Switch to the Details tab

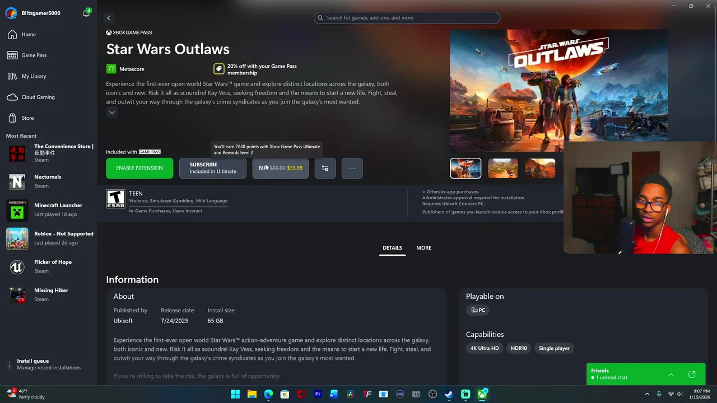tap(392, 248)
